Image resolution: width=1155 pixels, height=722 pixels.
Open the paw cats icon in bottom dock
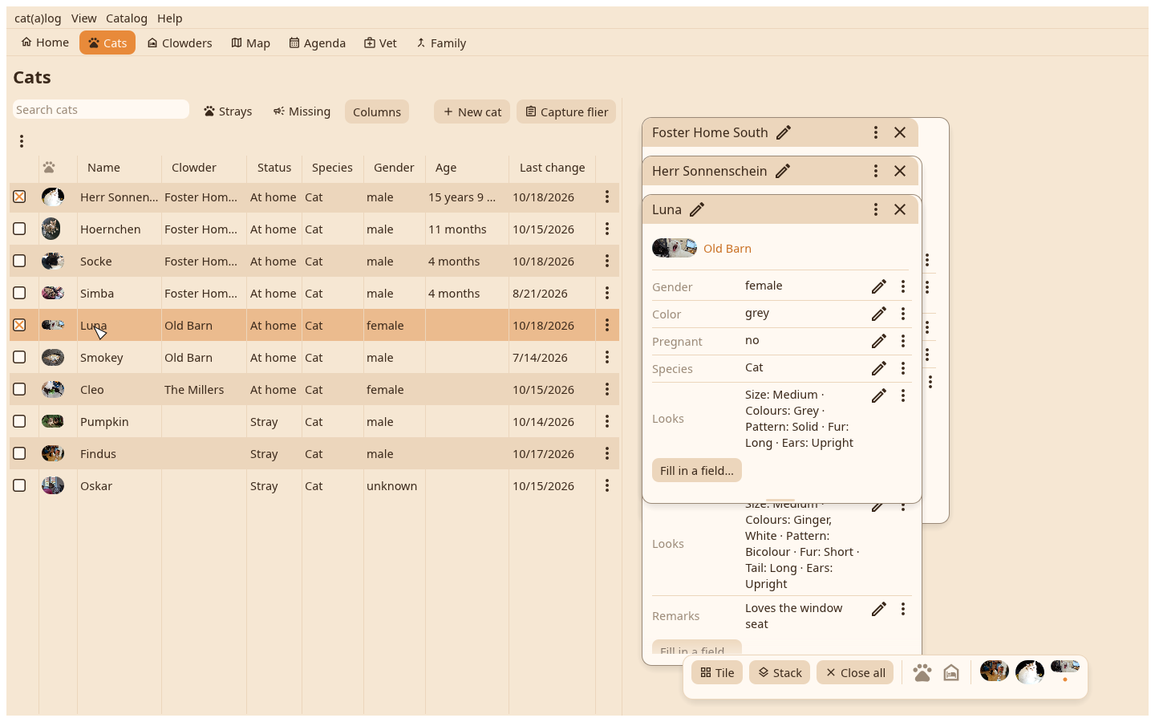[922, 672]
